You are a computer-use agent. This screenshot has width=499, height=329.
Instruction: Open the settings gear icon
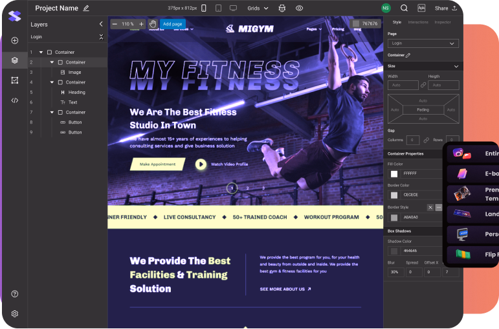(15, 313)
